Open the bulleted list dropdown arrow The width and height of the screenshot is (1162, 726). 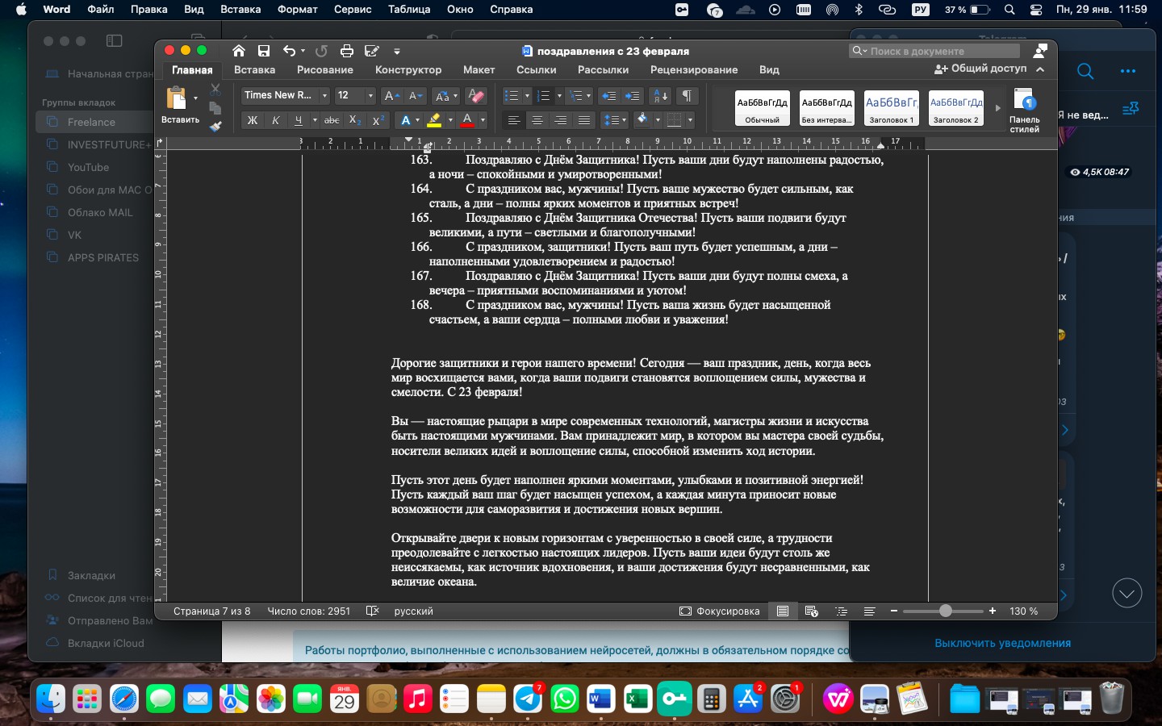point(527,96)
